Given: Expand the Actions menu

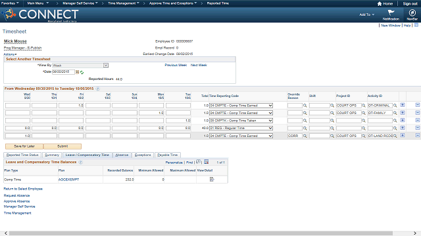Looking at the screenshot, I should point(10,54).
